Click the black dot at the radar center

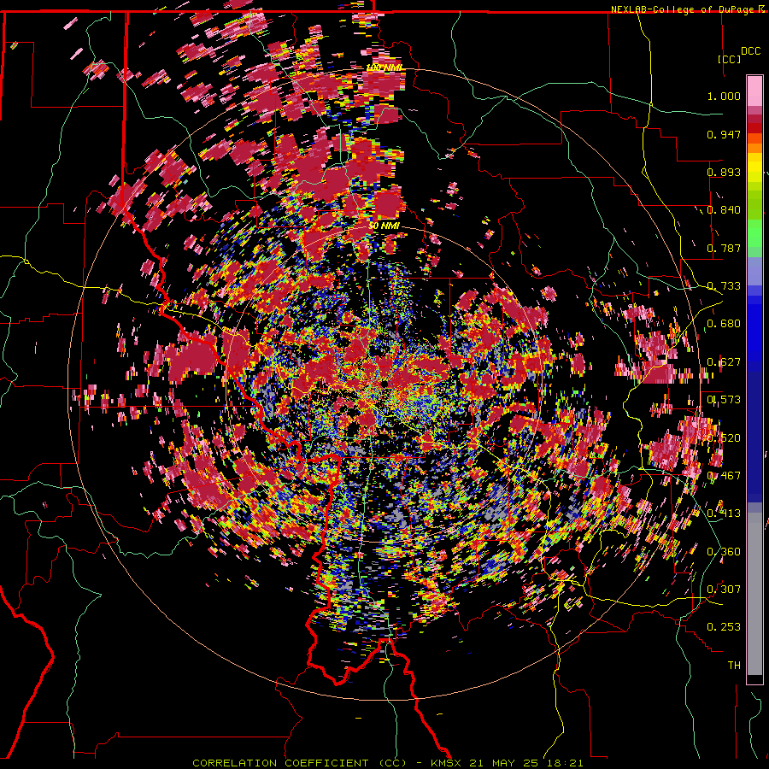tap(386, 384)
